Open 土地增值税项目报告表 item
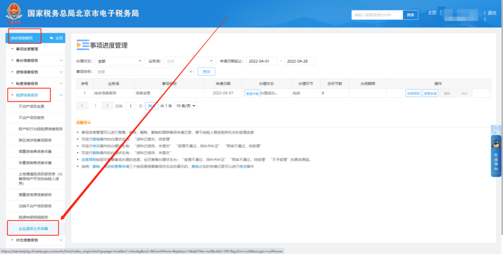The width and height of the screenshot is (503, 254). click(x=40, y=179)
